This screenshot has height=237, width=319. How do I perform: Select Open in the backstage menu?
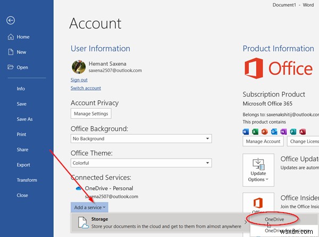[22, 67]
